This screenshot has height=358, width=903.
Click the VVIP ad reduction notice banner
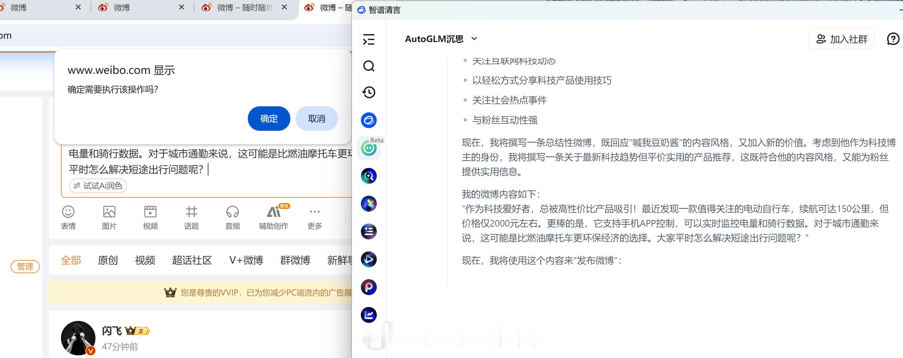pyautogui.click(x=200, y=292)
